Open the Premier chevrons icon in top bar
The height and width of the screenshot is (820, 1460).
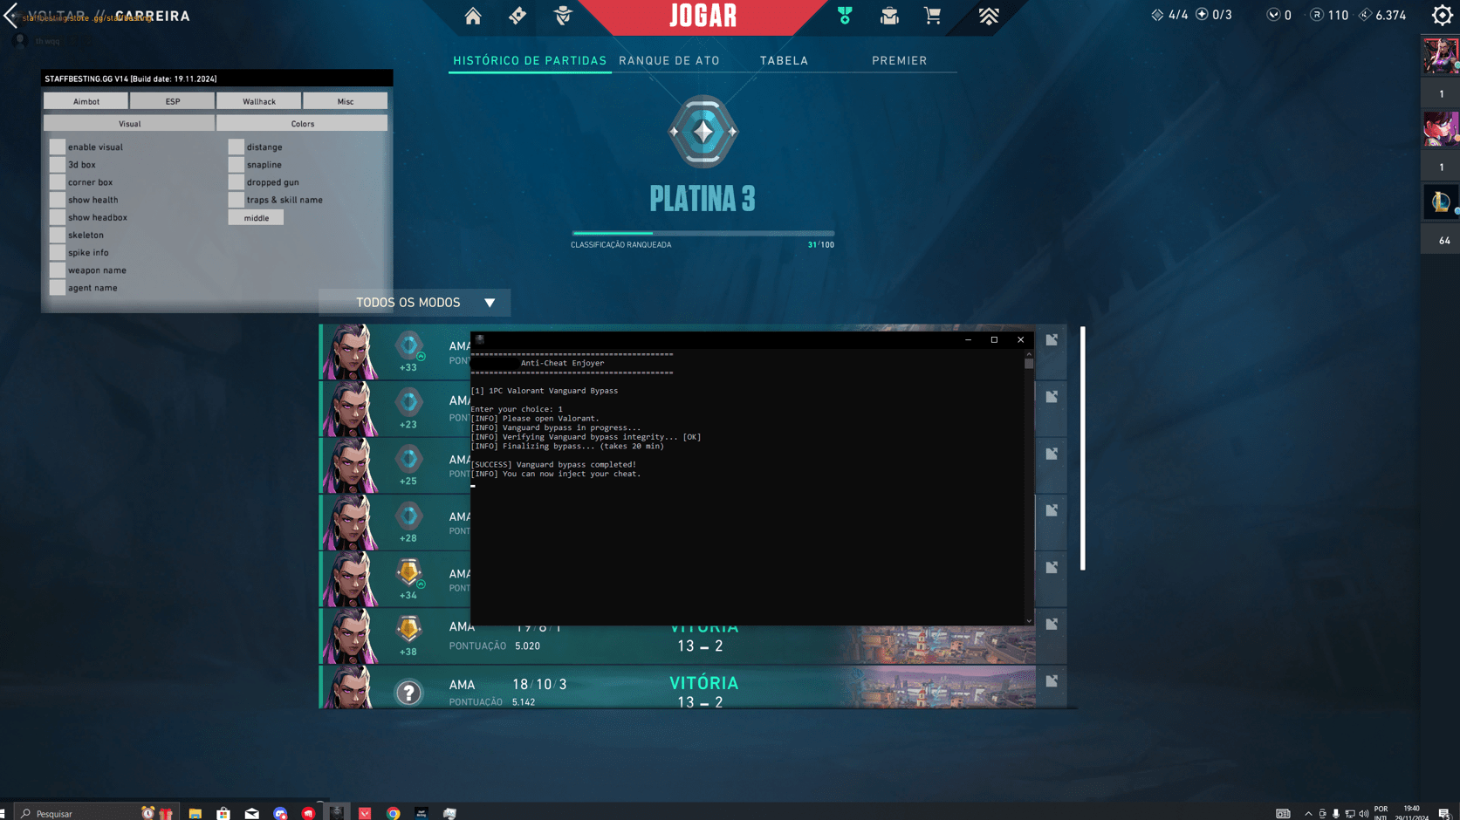(989, 16)
